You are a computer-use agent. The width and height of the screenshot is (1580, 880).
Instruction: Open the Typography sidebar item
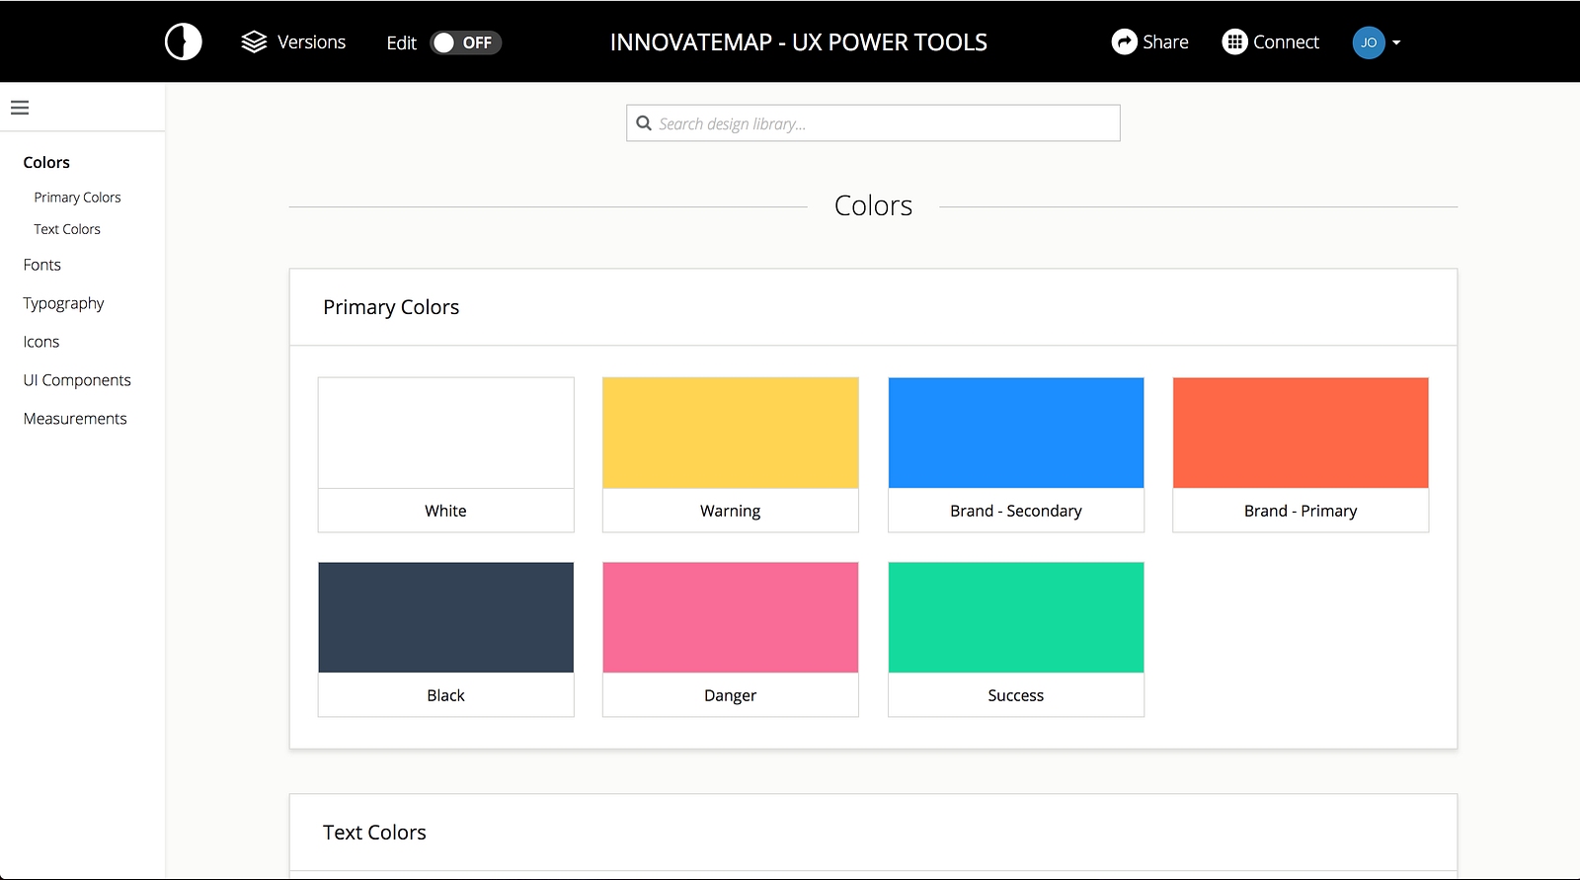(63, 303)
